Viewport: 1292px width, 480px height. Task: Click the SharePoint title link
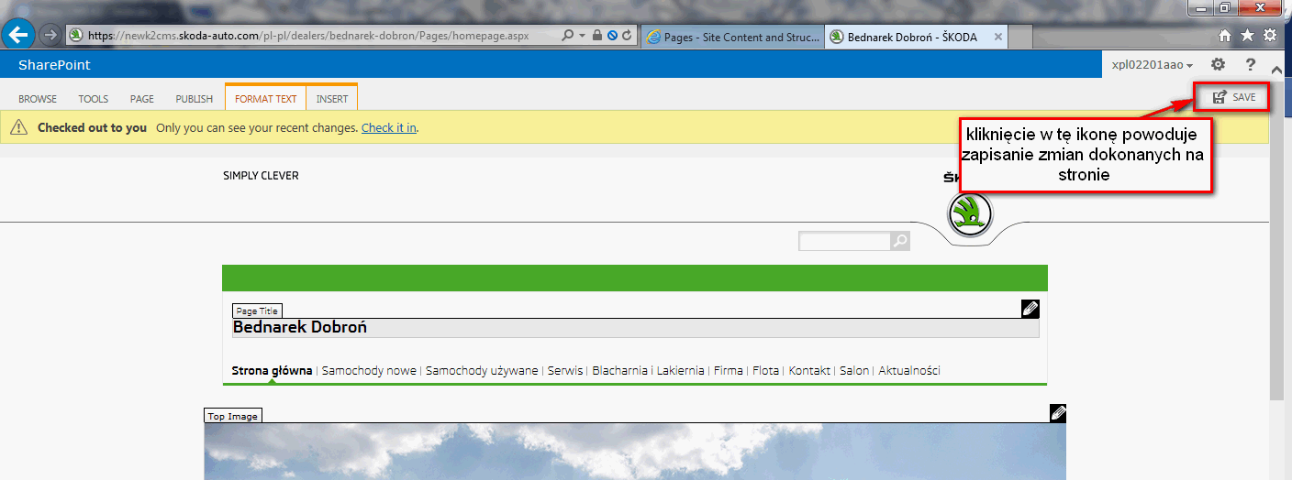(54, 65)
